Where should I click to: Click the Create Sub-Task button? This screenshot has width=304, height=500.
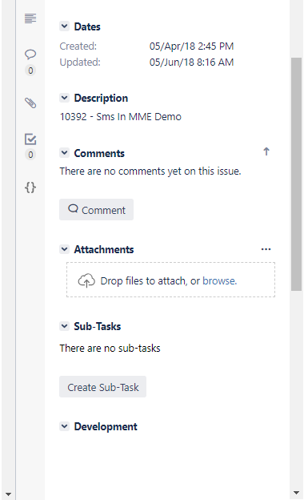click(102, 386)
